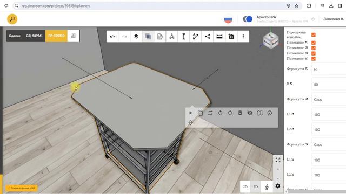Select the node-triangle snapping tool
The height and width of the screenshot is (194, 346).
click(172, 37)
